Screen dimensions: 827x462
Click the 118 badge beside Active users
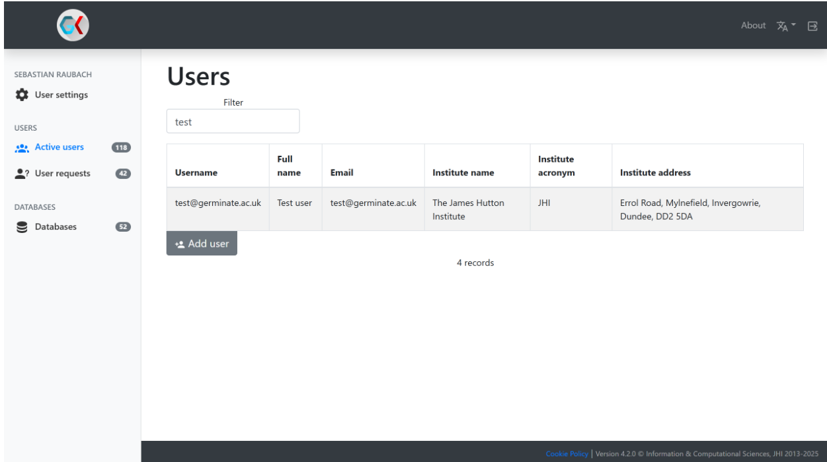point(122,148)
